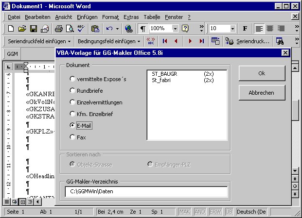The image size is (302, 218).
Task: Align text right with the toolbar icon
Action: [x=281, y=29]
